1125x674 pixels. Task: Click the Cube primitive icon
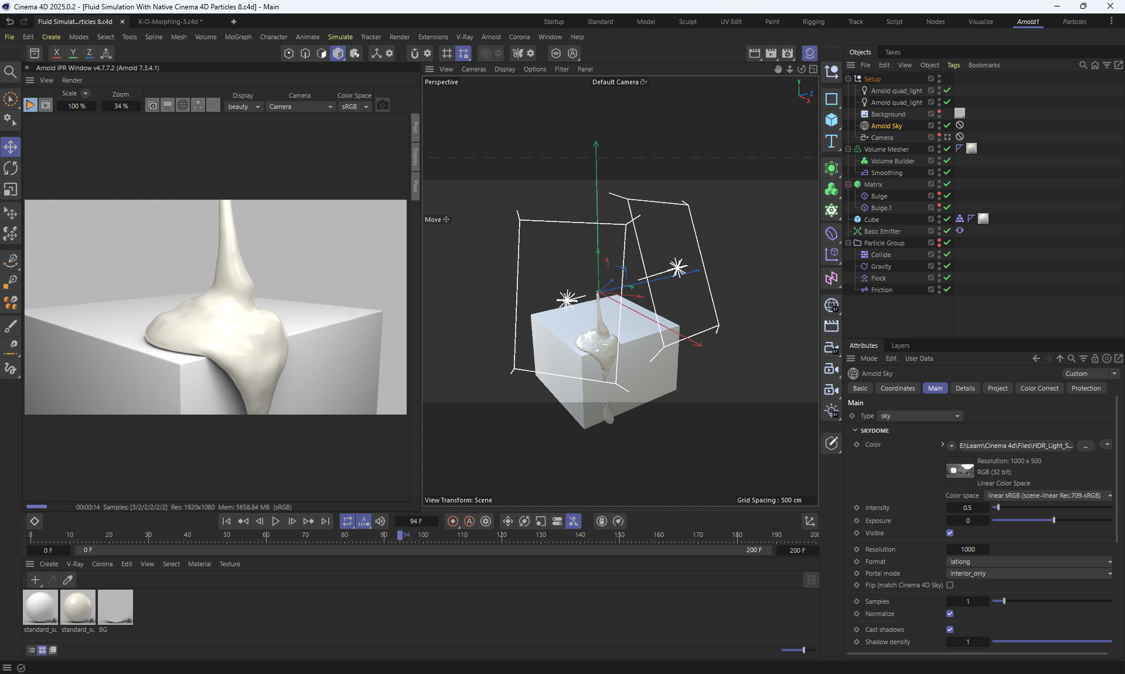(831, 120)
